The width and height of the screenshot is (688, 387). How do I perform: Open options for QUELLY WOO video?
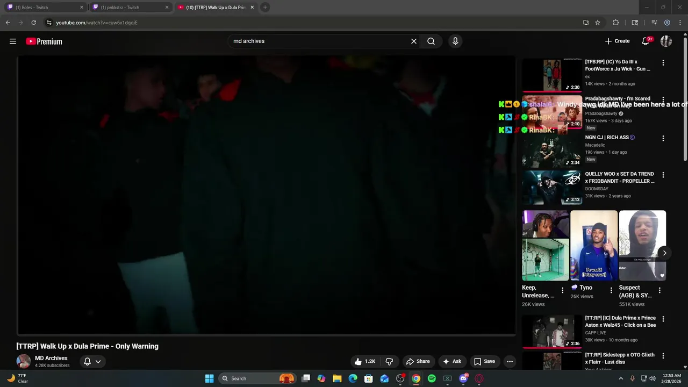[x=663, y=175]
